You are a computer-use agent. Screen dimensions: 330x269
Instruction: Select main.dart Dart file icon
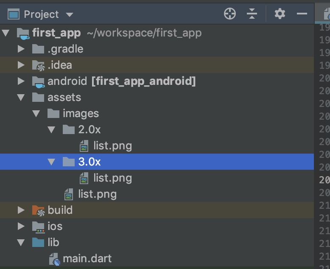[54, 259]
